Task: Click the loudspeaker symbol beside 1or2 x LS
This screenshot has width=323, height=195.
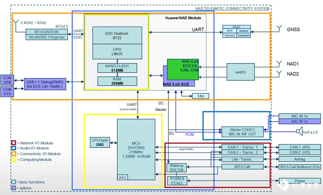Action: [x=299, y=131]
